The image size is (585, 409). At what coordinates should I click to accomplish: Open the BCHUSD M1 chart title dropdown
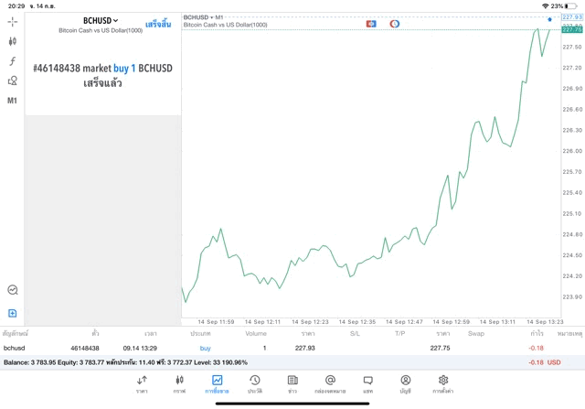203,17
